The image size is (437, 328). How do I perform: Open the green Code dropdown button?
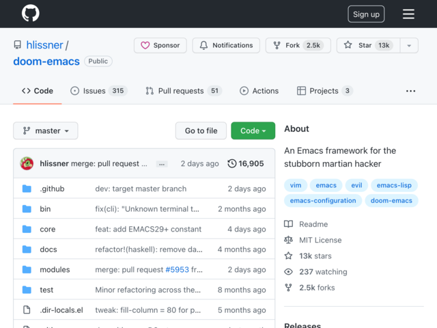pyautogui.click(x=253, y=131)
